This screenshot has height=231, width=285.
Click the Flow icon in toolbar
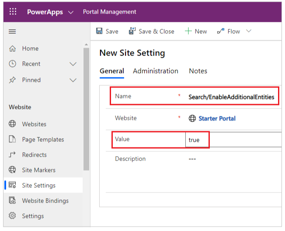pyautogui.click(x=221, y=31)
